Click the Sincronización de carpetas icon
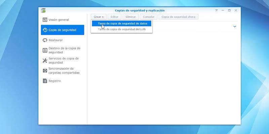Viewport: 269px width, 134px height. pyautogui.click(x=45, y=71)
